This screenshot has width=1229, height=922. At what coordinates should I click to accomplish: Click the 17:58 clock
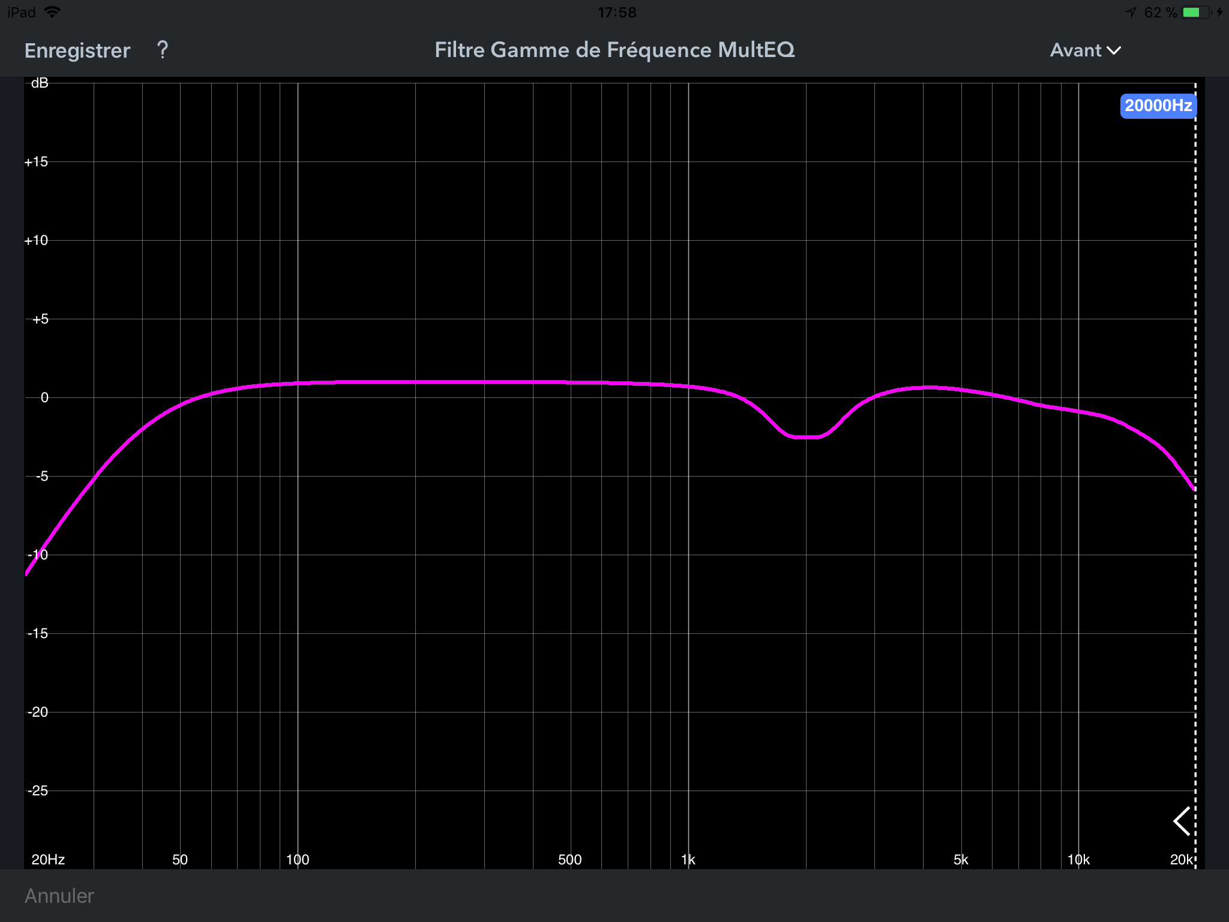617,12
